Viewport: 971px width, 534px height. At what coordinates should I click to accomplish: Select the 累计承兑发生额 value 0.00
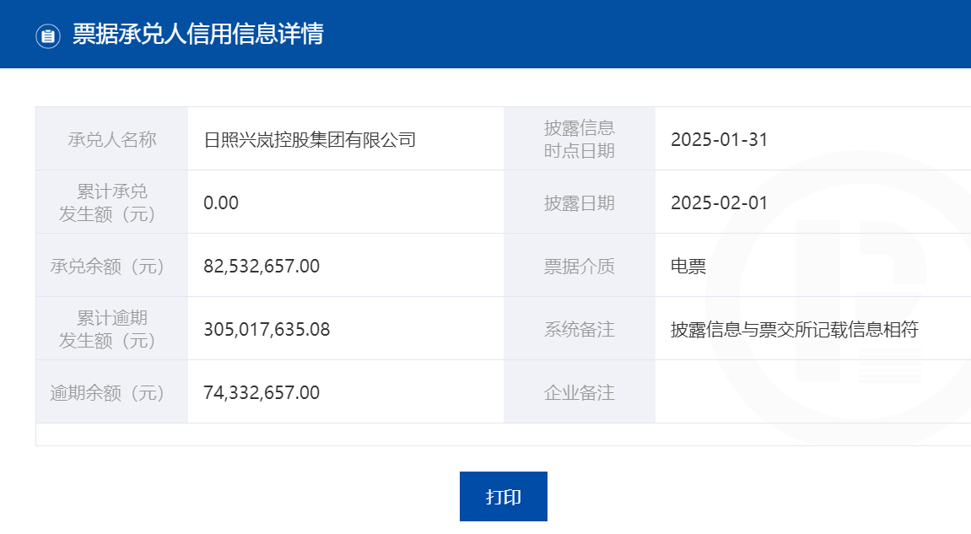click(221, 202)
